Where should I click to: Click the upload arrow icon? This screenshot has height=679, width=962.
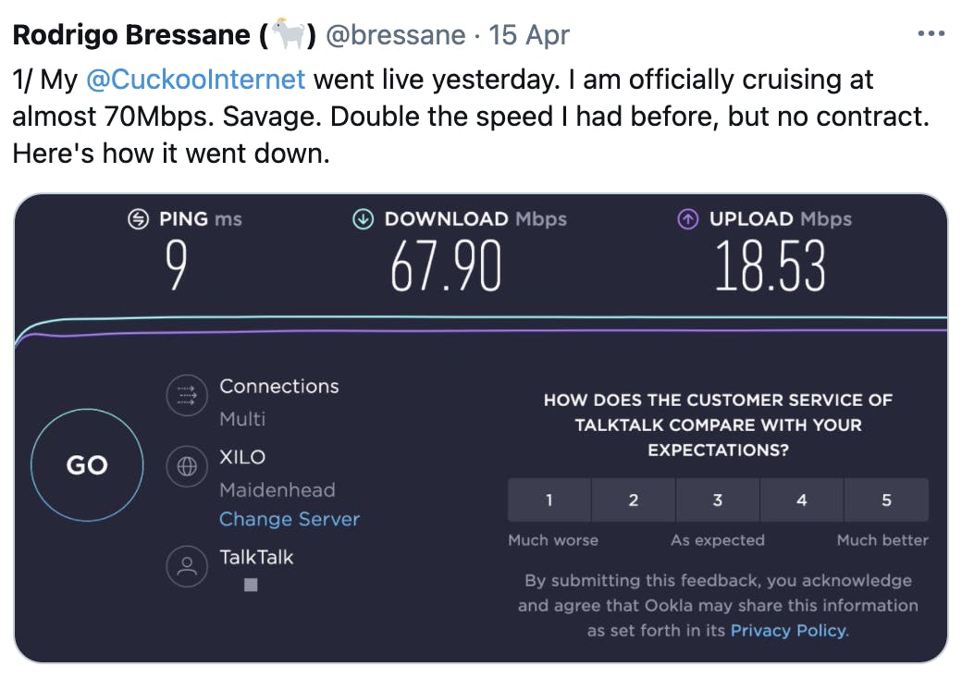click(x=688, y=219)
